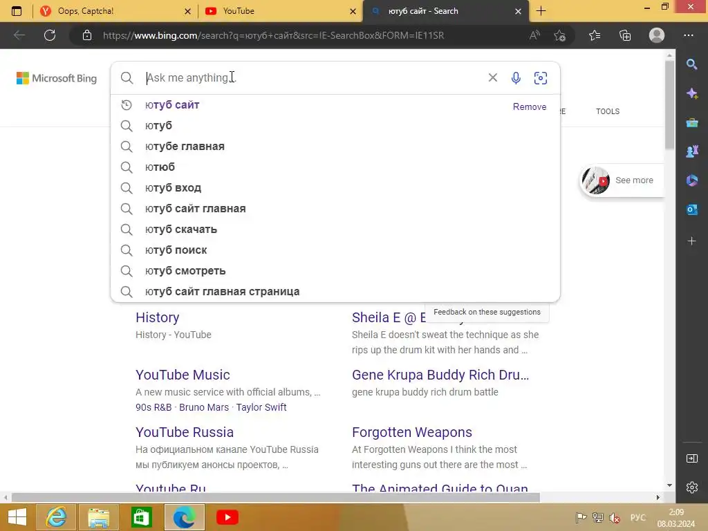
Task: Choose suggestion ютюб
Action: tap(335, 167)
